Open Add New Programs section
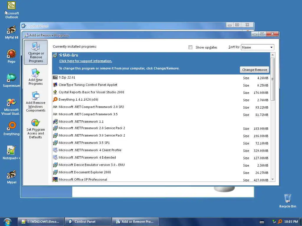This screenshot has width=302, height=226. 35,77
